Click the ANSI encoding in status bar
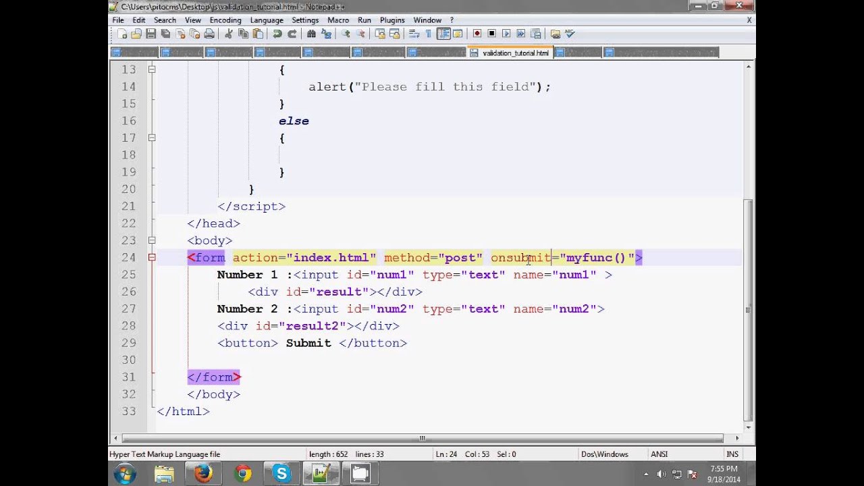Viewport: 864px width, 486px height. click(x=659, y=454)
